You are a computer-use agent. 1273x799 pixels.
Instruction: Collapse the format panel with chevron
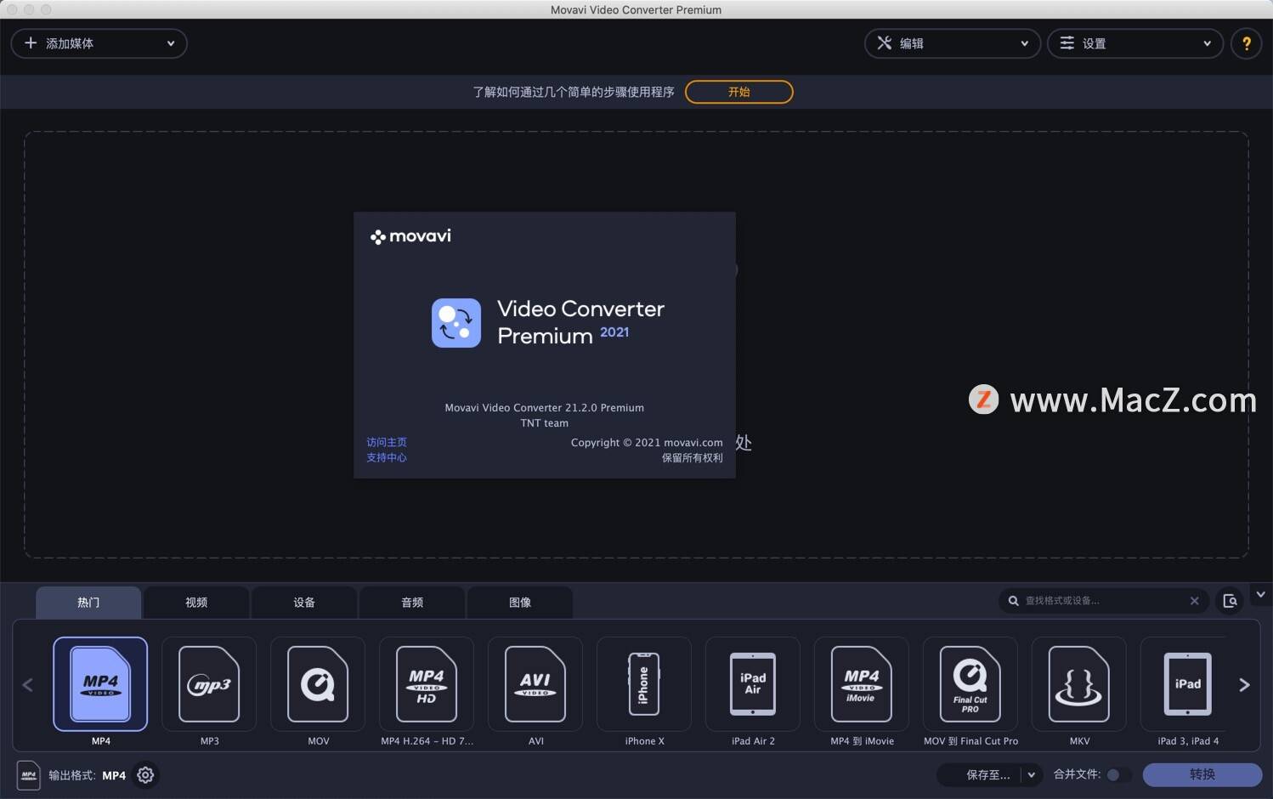[1260, 595]
